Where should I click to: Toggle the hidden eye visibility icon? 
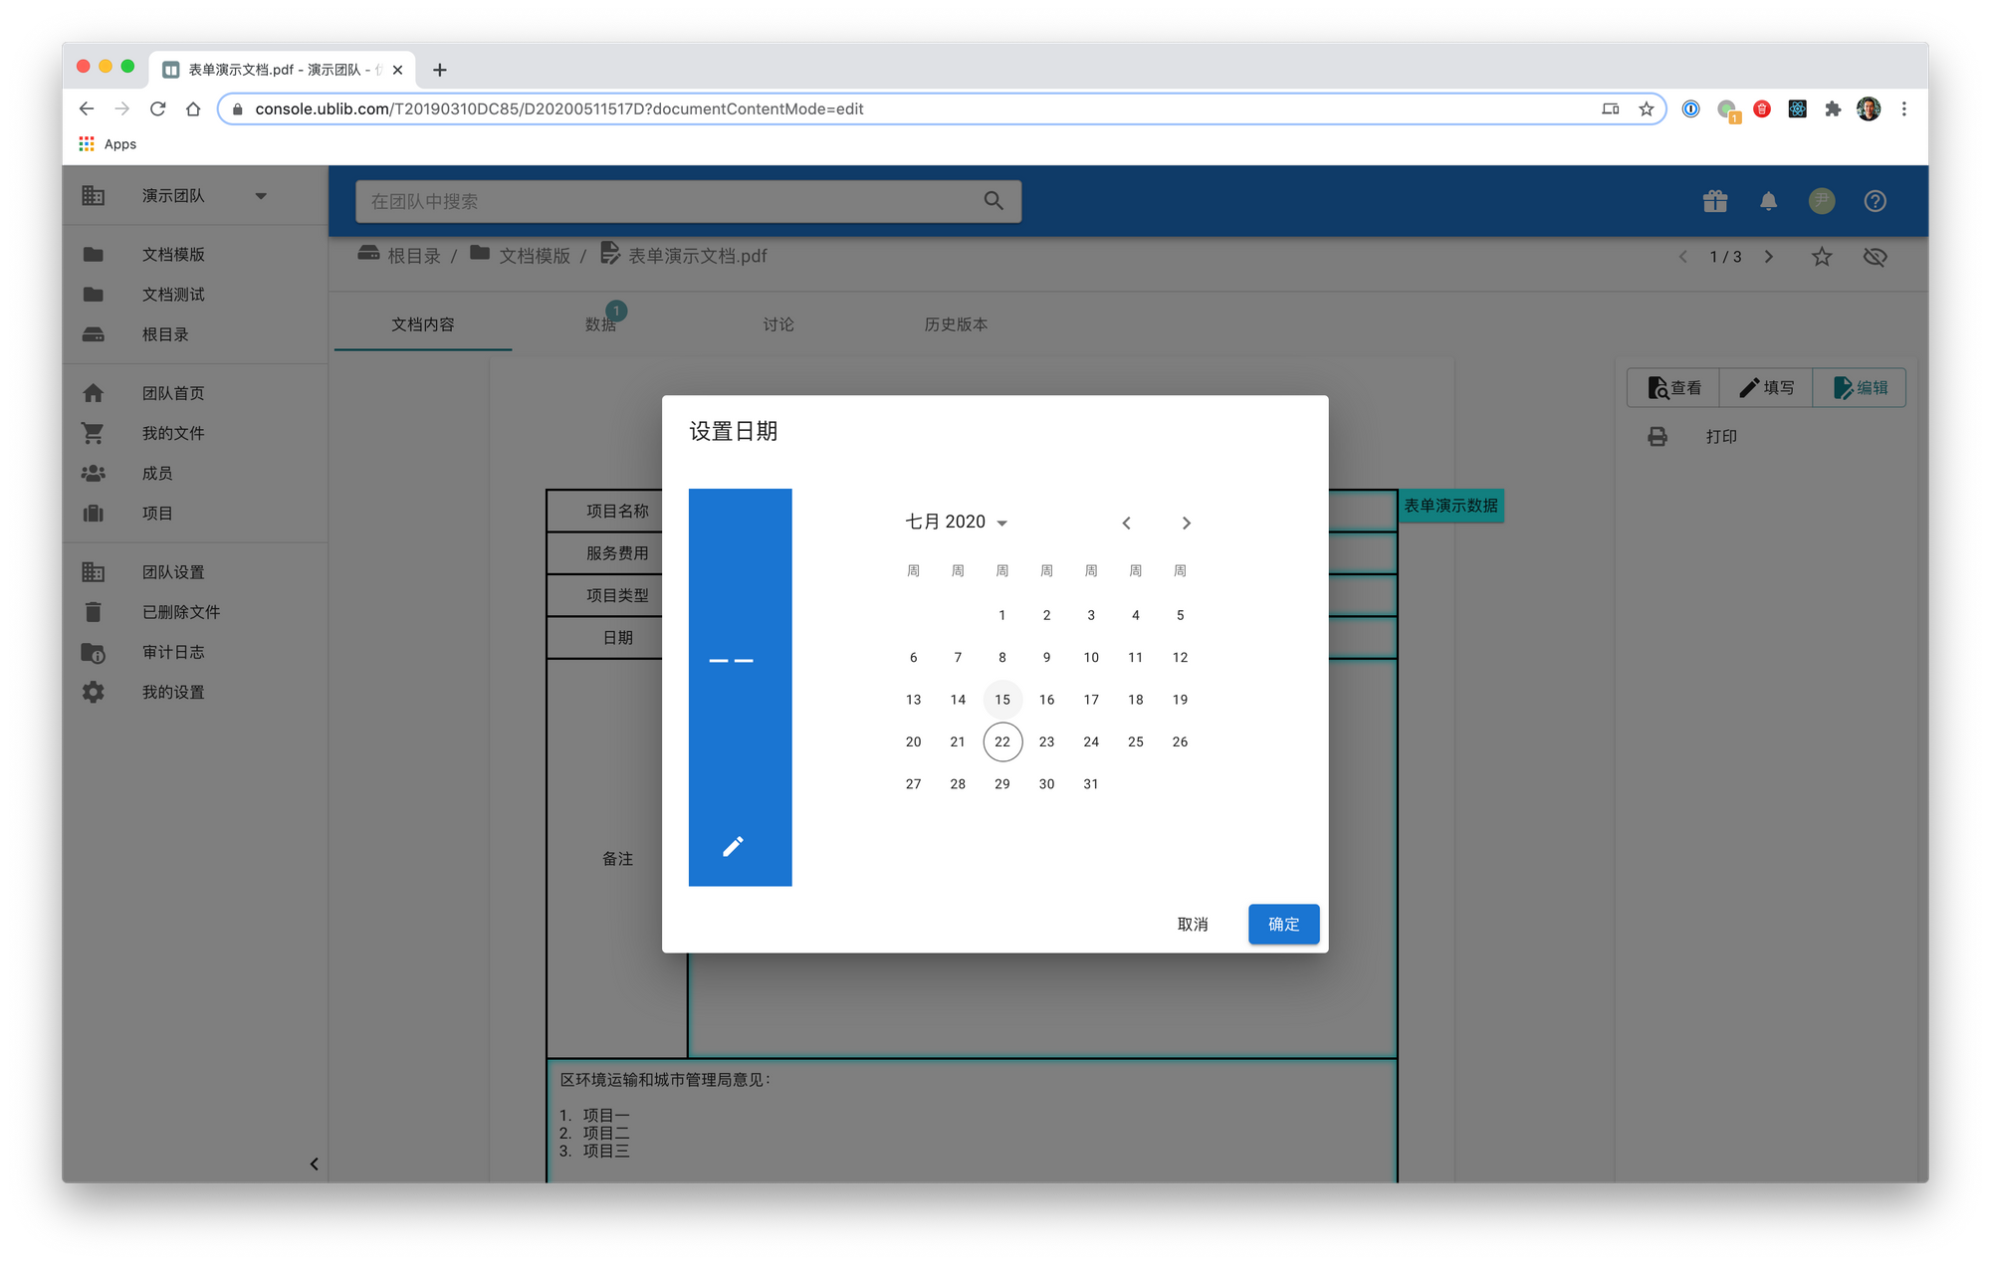coord(1875,257)
